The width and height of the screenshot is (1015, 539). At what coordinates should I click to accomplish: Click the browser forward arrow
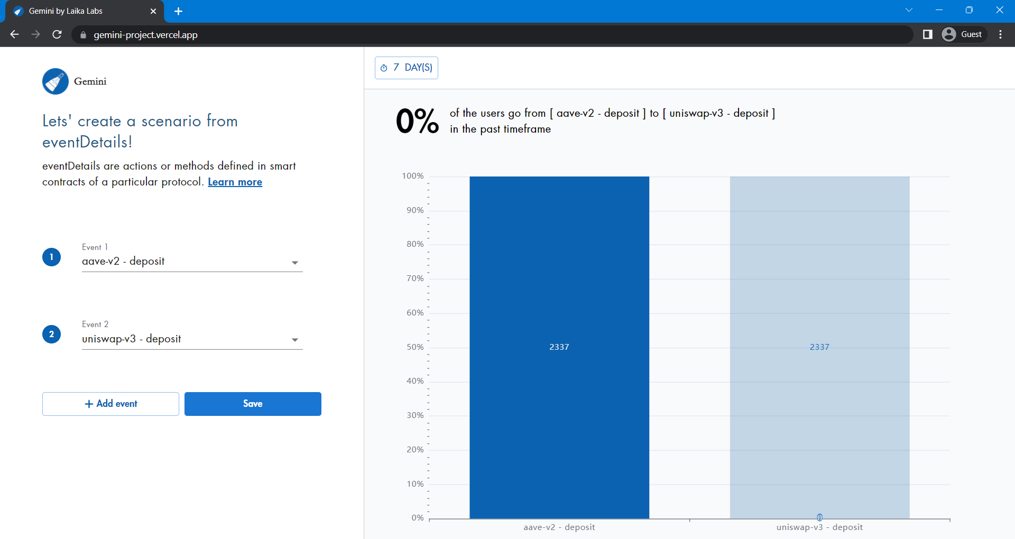pos(35,34)
